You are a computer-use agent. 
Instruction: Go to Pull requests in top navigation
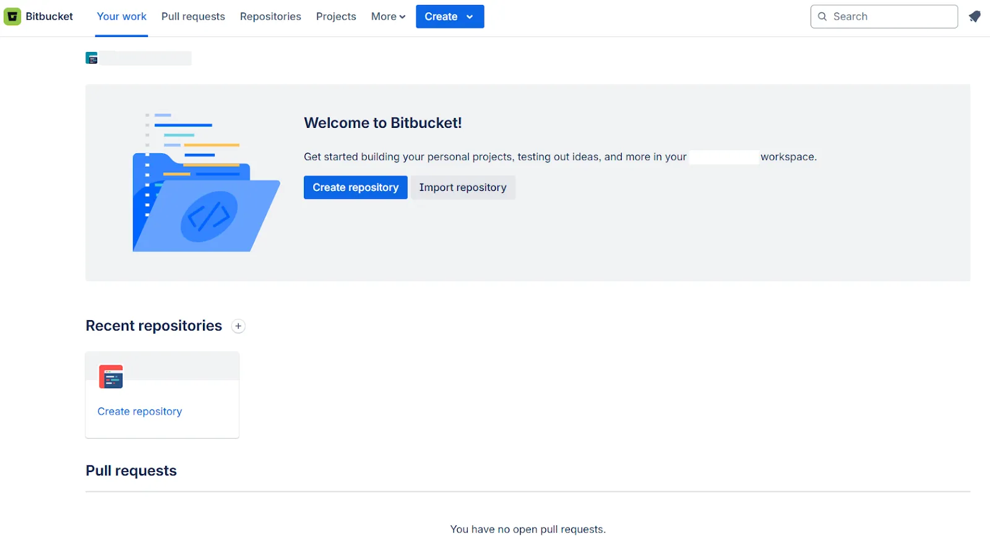tap(193, 17)
